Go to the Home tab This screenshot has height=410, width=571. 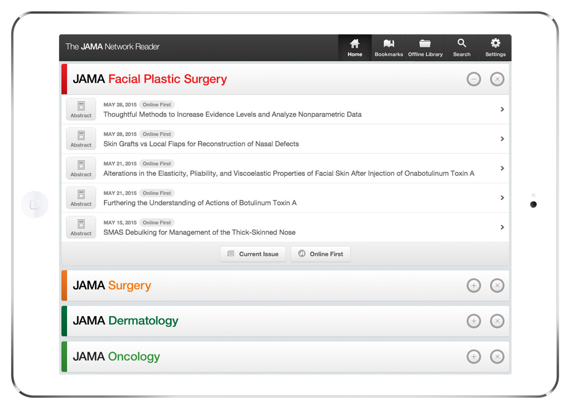pyautogui.click(x=355, y=48)
